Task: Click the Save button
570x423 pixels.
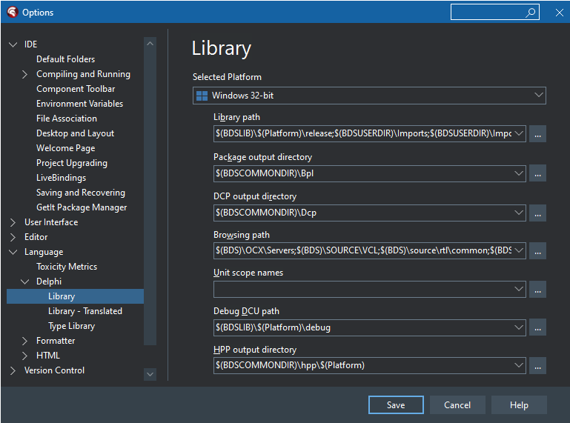Action: (396, 404)
